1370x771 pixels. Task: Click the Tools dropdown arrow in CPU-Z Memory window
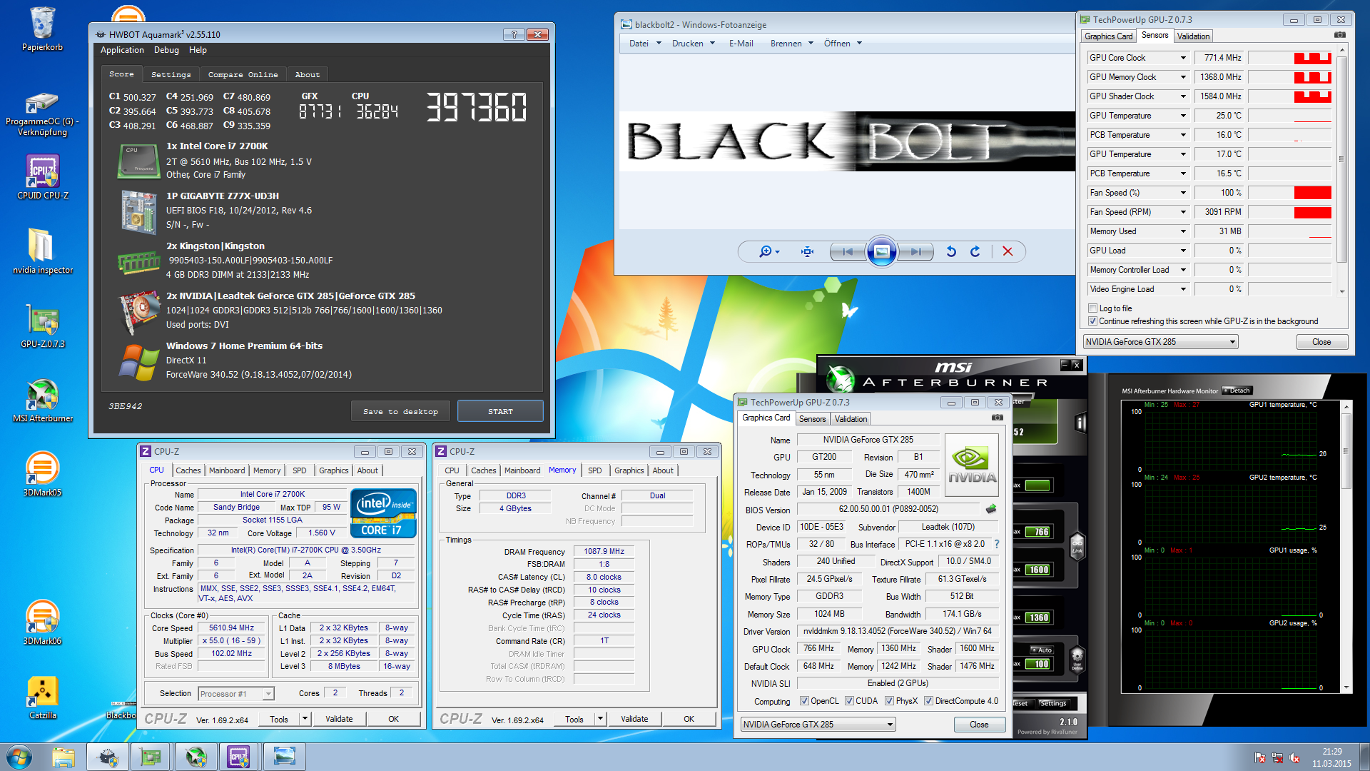tap(600, 719)
